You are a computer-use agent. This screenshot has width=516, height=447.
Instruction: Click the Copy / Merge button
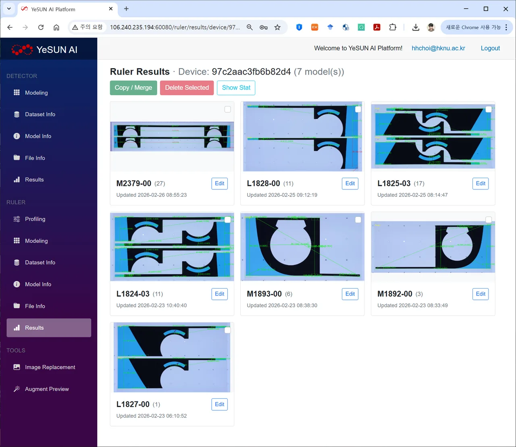click(x=133, y=88)
